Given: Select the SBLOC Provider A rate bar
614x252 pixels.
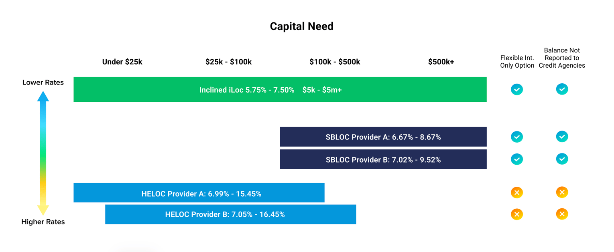Looking at the screenshot, I should click(383, 137).
